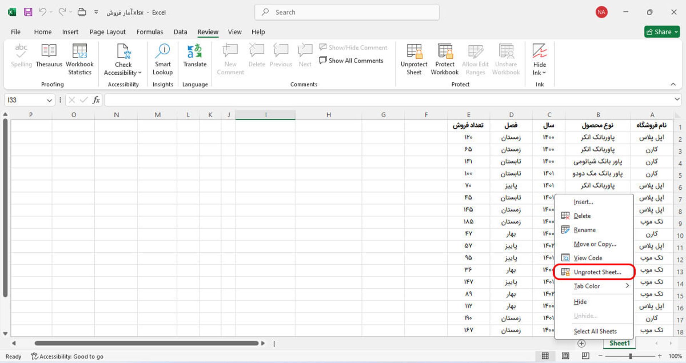
Task: Open the Name Box dropdown arrow
Action: pyautogui.click(x=49, y=100)
